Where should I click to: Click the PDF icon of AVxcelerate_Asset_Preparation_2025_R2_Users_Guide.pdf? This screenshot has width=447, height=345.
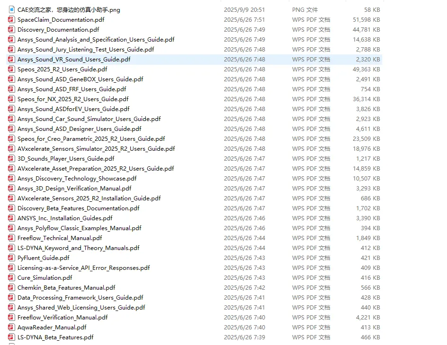click(11, 169)
